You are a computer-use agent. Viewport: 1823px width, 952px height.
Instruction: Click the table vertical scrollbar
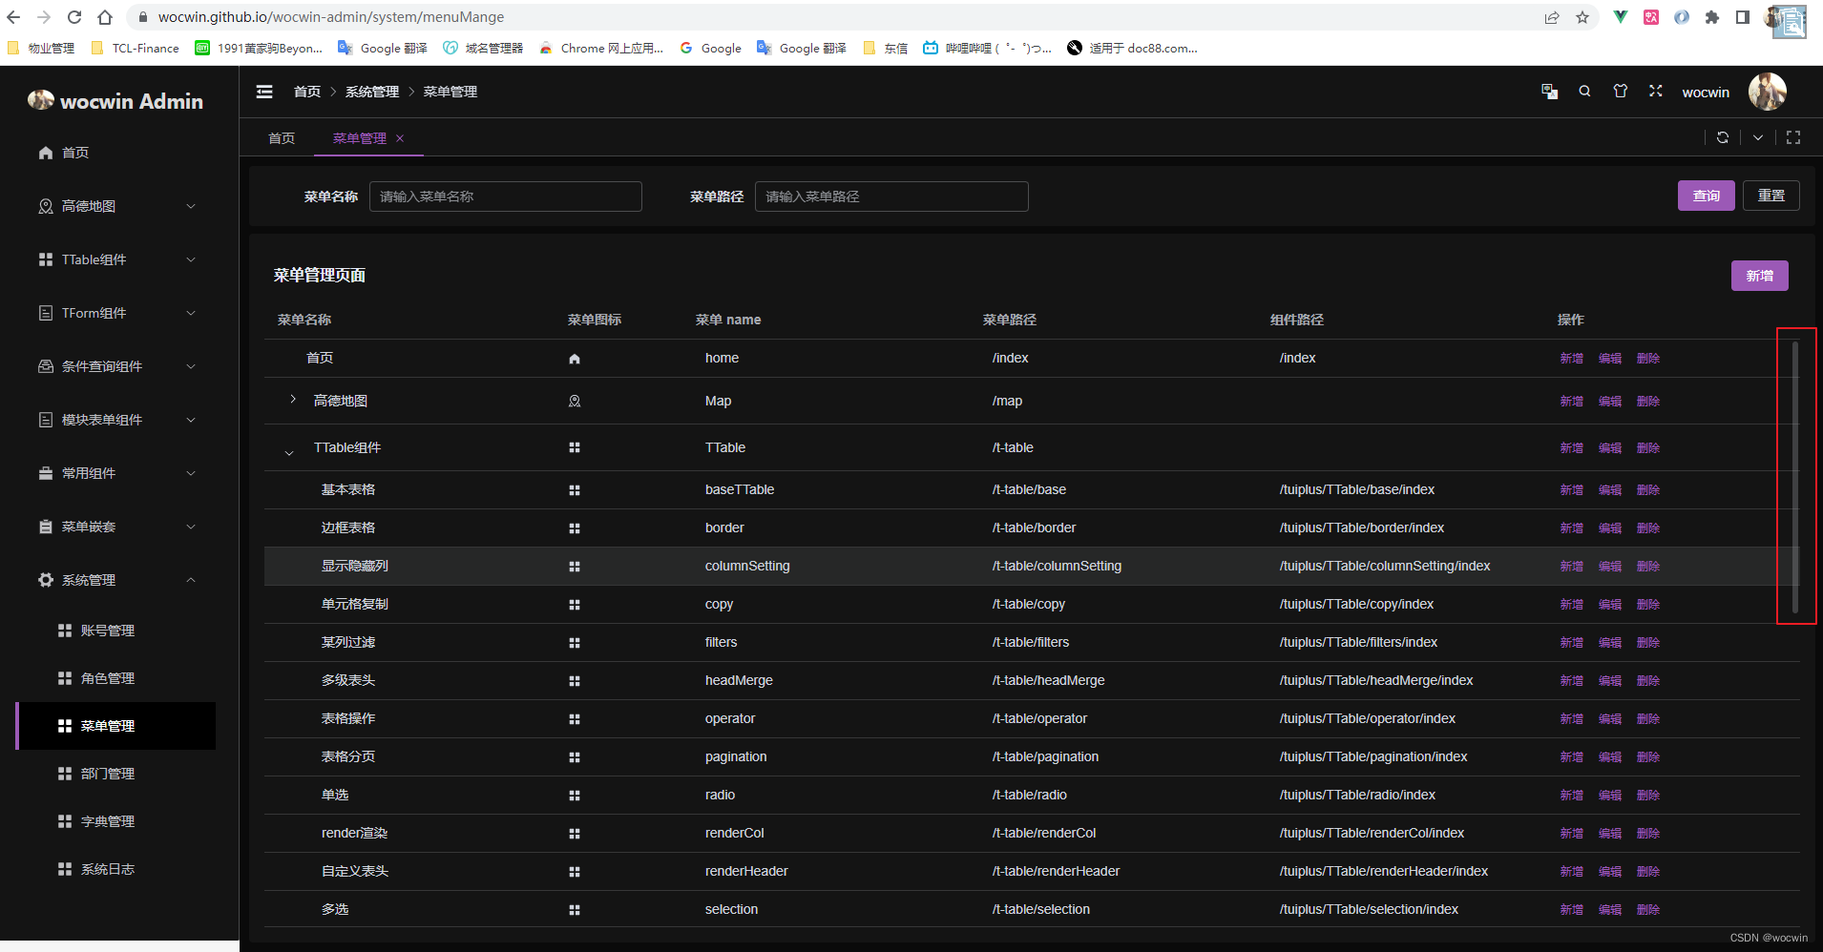(x=1795, y=475)
